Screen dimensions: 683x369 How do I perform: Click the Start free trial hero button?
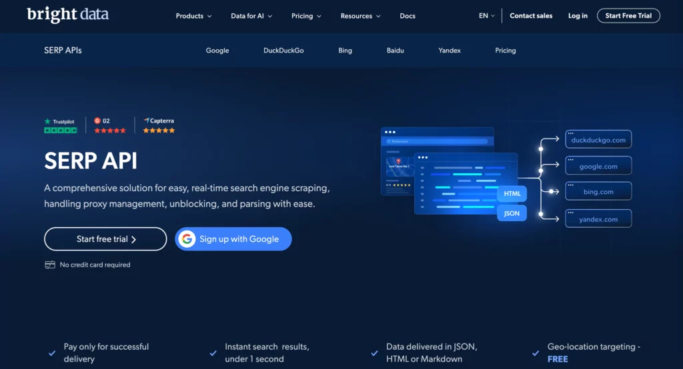[105, 239]
